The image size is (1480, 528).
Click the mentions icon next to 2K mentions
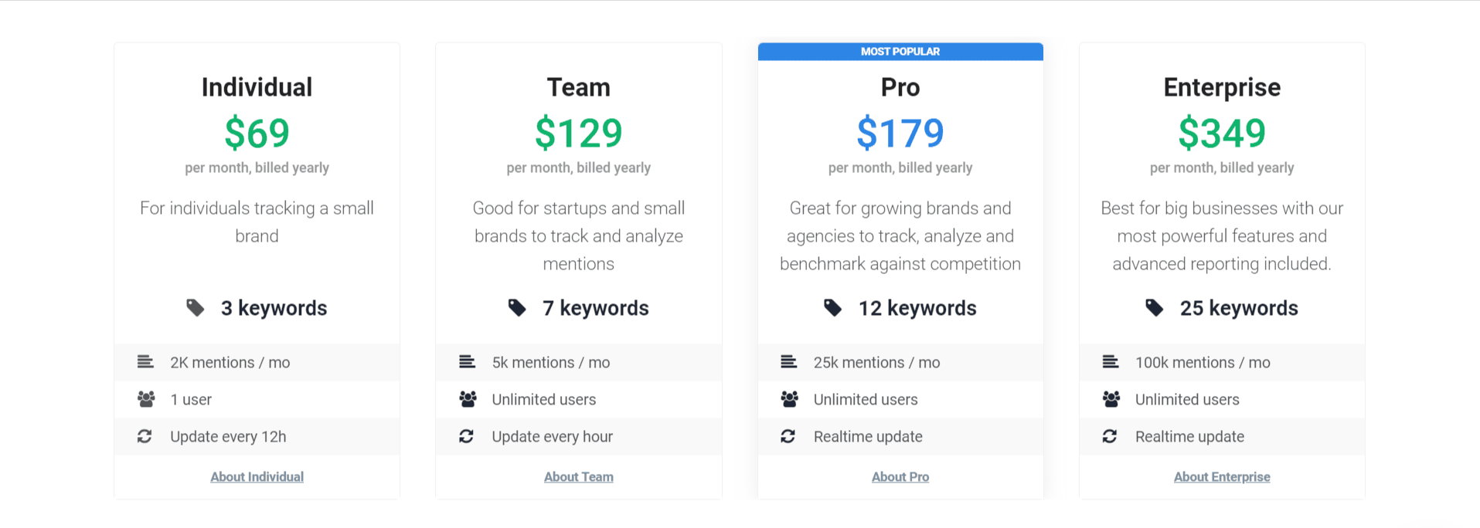pyautogui.click(x=145, y=361)
